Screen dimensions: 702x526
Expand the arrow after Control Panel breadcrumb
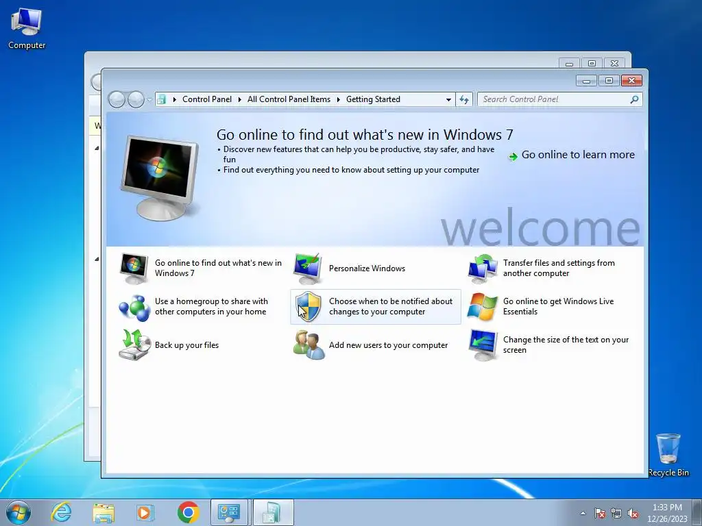(239, 99)
